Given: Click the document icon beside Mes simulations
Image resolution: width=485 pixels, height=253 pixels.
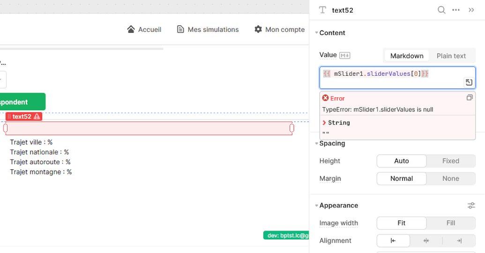Looking at the screenshot, I should click(180, 29).
